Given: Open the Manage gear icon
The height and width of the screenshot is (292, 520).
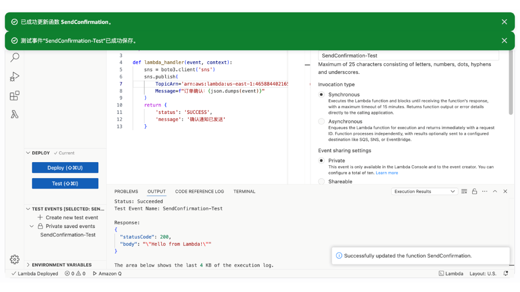Looking at the screenshot, I should [15, 259].
